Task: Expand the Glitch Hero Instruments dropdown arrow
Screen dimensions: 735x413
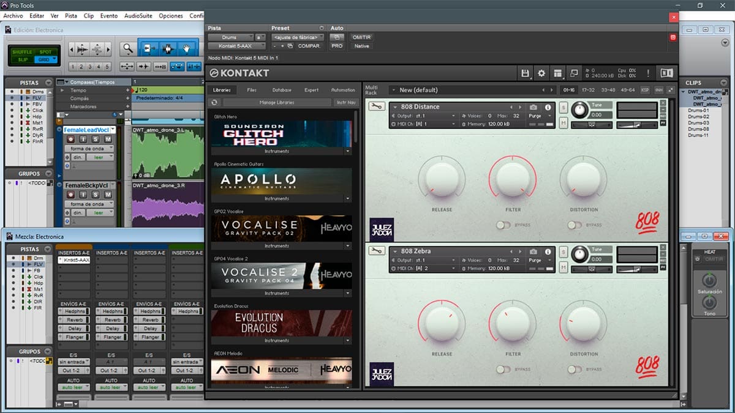Action: coord(348,151)
